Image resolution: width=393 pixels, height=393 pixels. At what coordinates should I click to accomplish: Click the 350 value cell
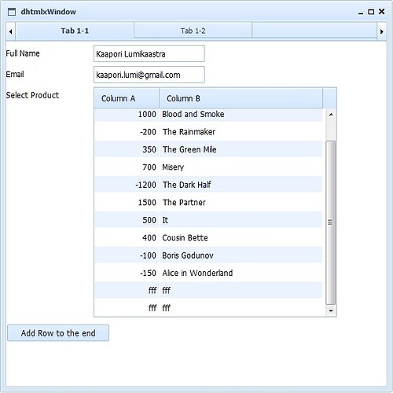point(127,149)
